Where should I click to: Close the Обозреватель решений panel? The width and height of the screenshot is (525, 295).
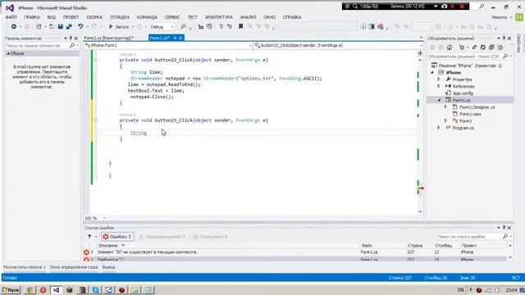[x=509, y=39]
